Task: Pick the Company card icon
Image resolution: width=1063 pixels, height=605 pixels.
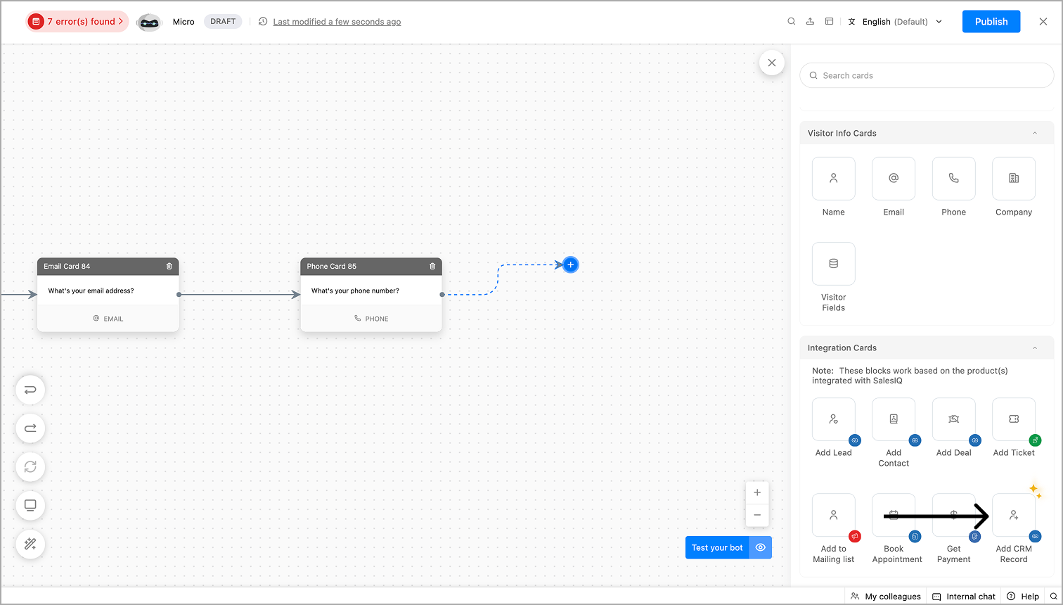Action: tap(1013, 179)
